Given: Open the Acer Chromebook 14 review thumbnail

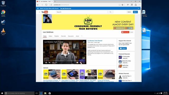Looking at the screenshot, I should click(52, 74).
